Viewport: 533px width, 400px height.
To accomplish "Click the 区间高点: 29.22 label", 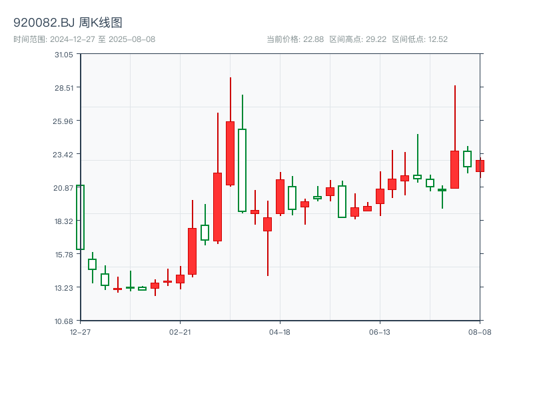I will click(358, 39).
